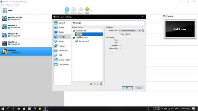
Task: Select the Windows 8.1 virtual machine
Action: [x=26, y=35]
